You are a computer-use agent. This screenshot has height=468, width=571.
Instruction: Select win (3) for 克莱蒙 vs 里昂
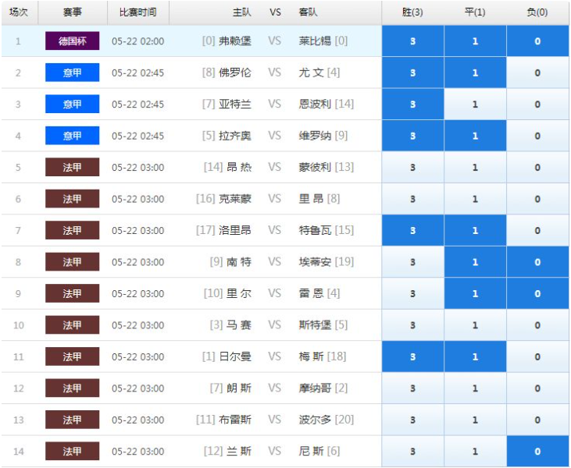[412, 199]
